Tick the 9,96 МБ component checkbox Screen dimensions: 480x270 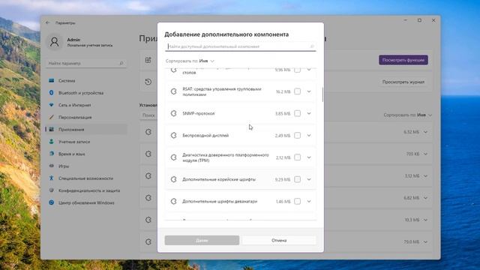297,70
